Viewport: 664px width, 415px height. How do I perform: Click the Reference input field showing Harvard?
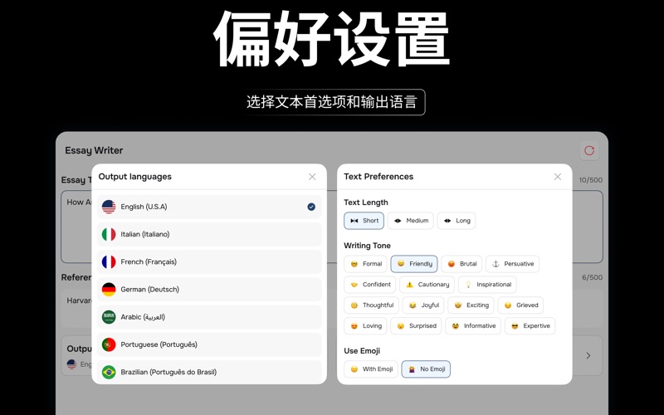(331, 308)
